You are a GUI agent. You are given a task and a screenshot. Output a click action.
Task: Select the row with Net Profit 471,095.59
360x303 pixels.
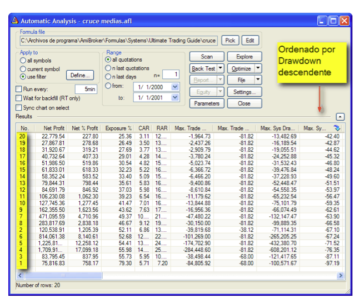tap(180, 216)
